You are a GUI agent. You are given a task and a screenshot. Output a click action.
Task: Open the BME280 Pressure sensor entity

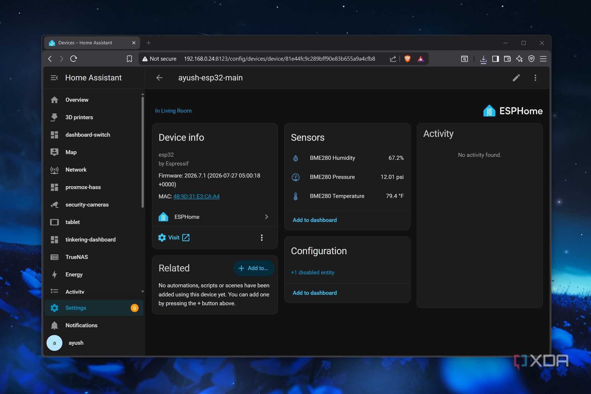(x=347, y=177)
